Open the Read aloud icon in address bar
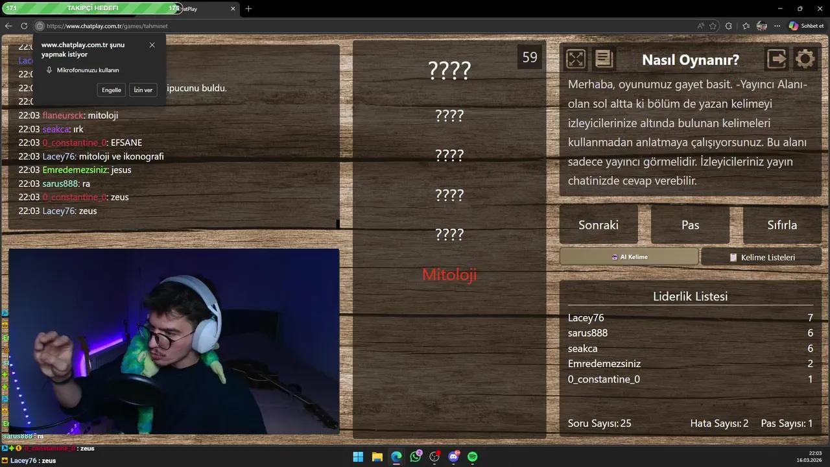 point(700,26)
